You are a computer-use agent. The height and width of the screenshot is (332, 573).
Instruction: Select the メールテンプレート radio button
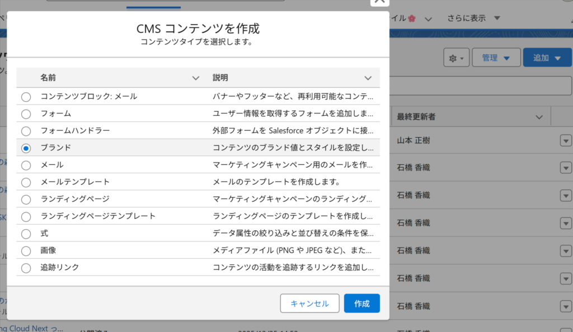point(26,182)
